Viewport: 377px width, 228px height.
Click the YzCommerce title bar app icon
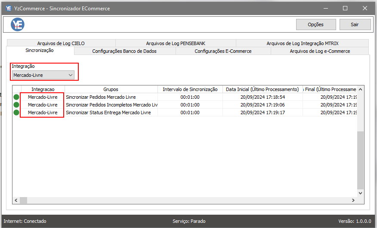pyautogui.click(x=9, y=9)
